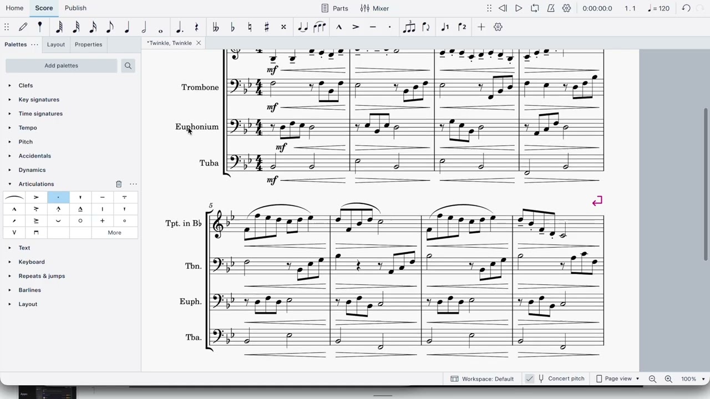710x399 pixels.
Task: Select the Palettes panel tab
Action: coord(16,44)
